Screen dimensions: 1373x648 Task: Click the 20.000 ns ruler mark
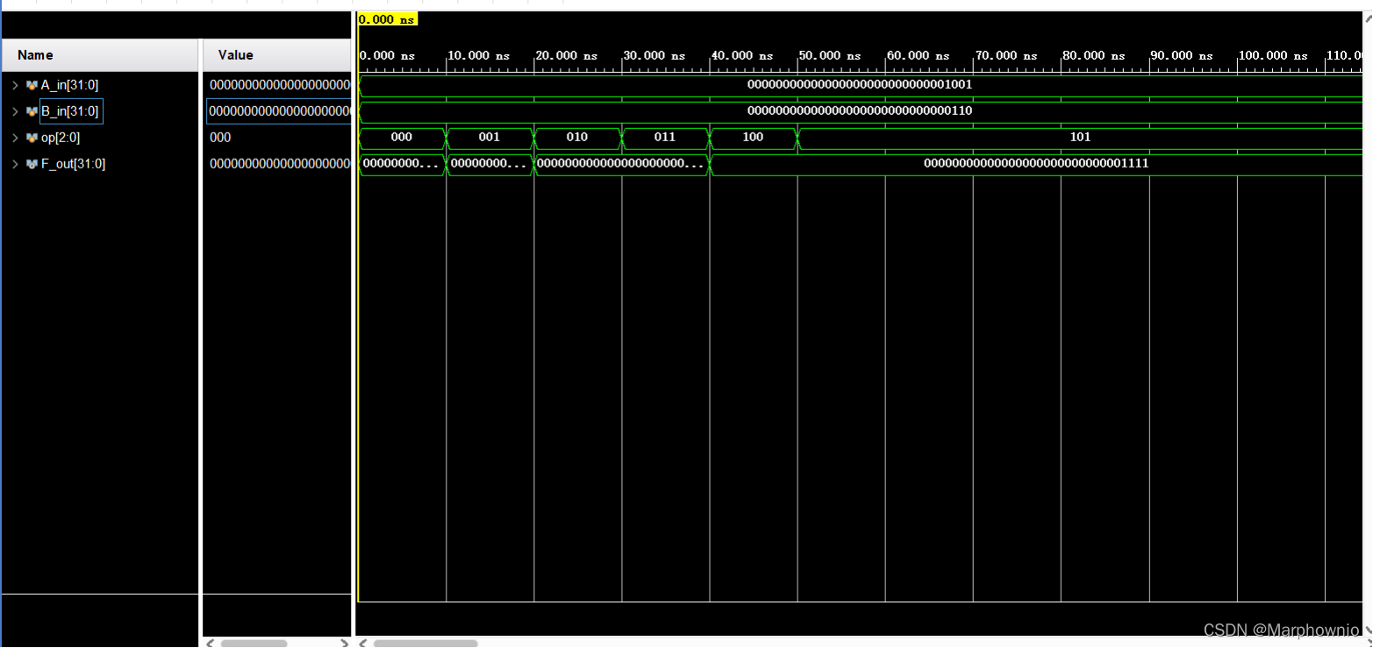567,55
